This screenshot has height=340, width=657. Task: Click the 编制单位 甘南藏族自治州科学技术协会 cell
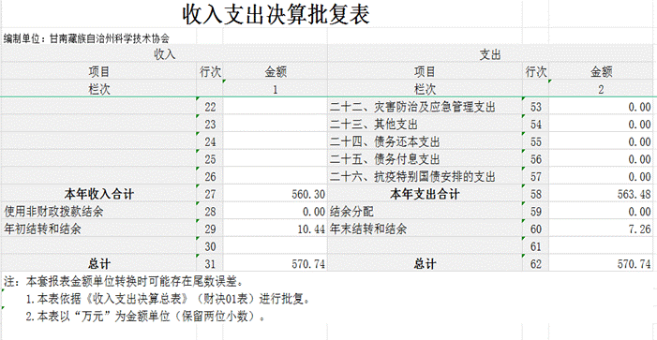(x=86, y=39)
